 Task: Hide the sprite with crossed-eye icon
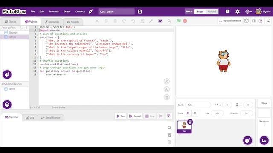pos(195,113)
